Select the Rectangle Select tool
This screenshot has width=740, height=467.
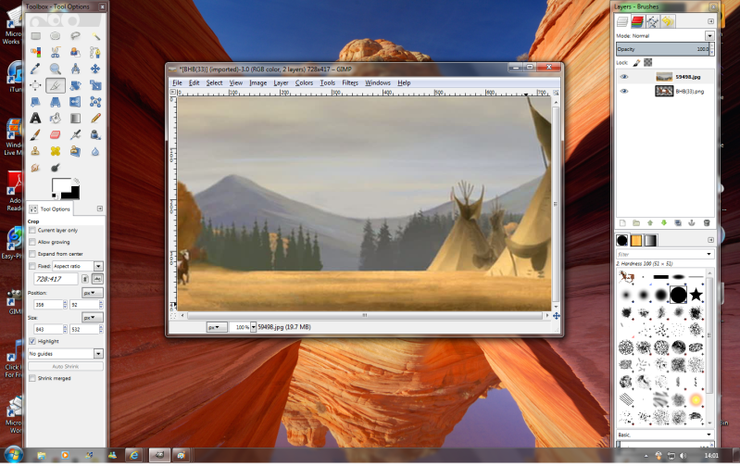(35, 36)
